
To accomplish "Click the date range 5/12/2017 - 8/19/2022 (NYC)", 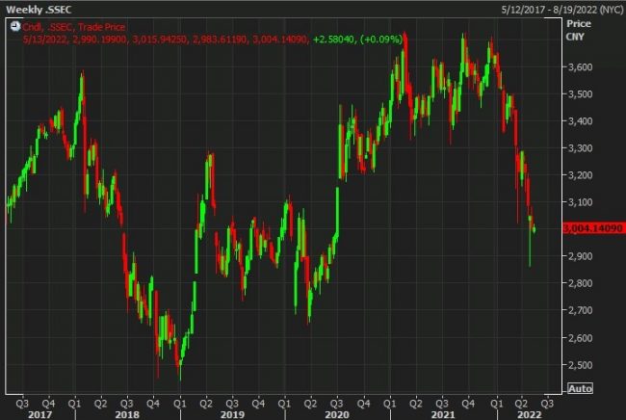I will pyautogui.click(x=561, y=10).
